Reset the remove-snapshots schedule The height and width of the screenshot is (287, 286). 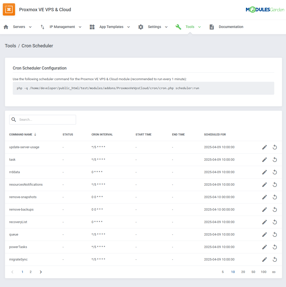coord(275,197)
